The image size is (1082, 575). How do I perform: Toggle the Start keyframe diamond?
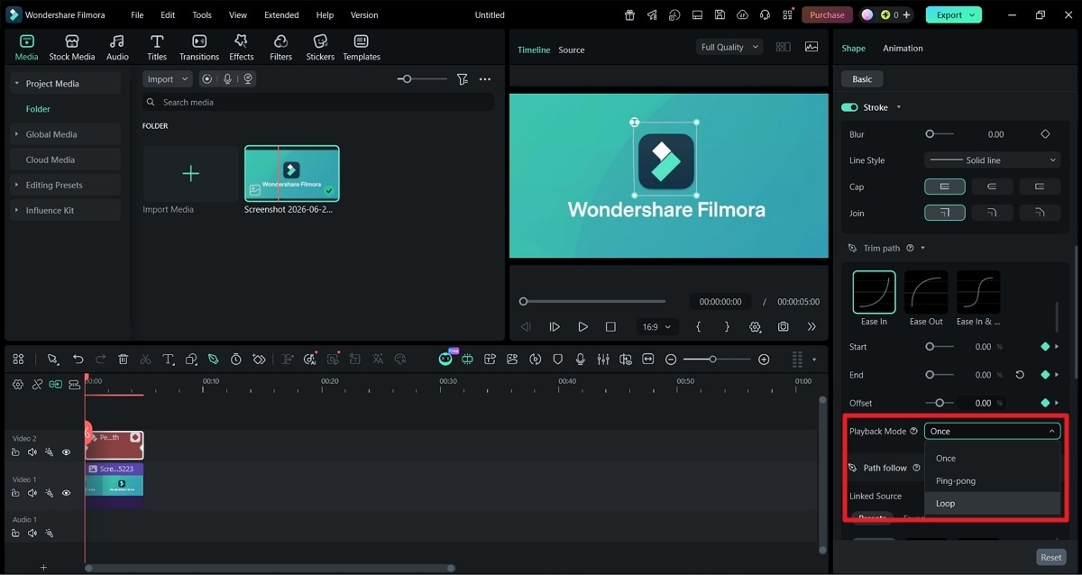[1045, 346]
